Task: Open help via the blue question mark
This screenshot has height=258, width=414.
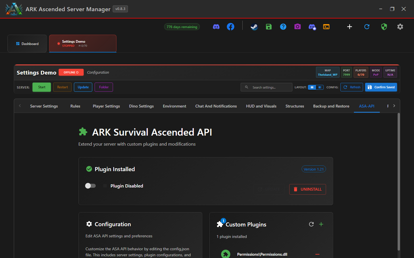Action: coord(283,27)
